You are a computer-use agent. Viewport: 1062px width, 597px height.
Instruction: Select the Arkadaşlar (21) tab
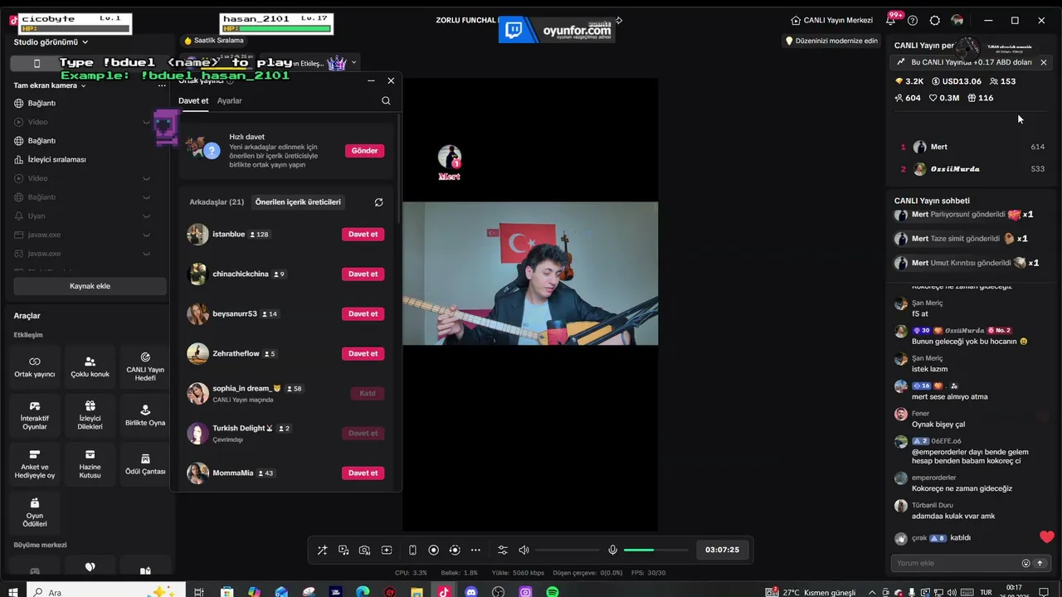(217, 202)
